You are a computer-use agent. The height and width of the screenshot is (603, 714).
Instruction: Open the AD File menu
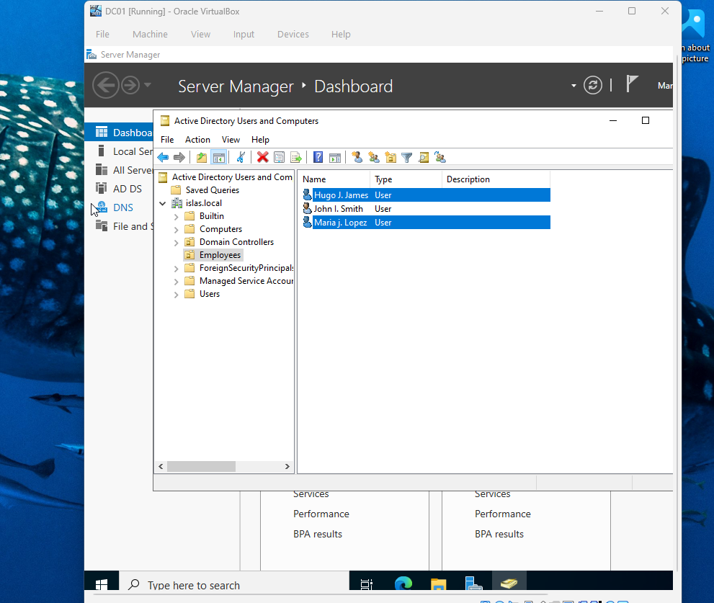click(x=167, y=140)
